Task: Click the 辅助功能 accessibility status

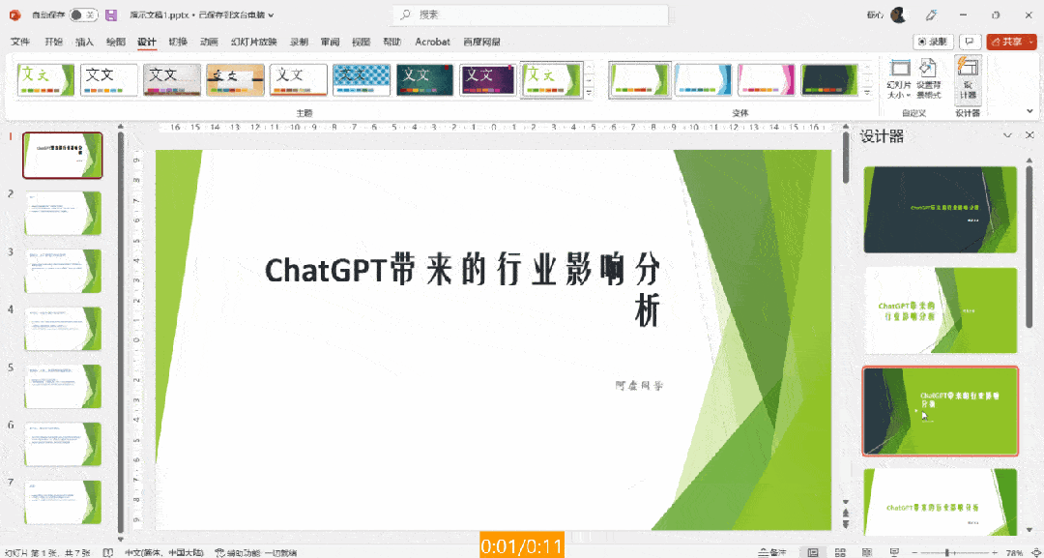Action: click(x=255, y=552)
